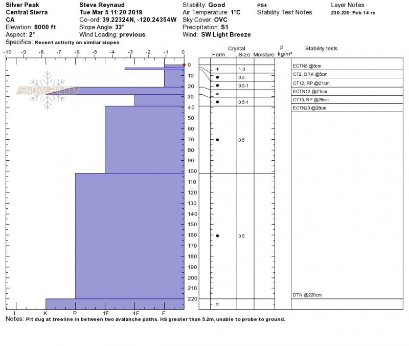Click observer name Steve Reynaud
The height and width of the screenshot is (346, 409).
click(101, 5)
